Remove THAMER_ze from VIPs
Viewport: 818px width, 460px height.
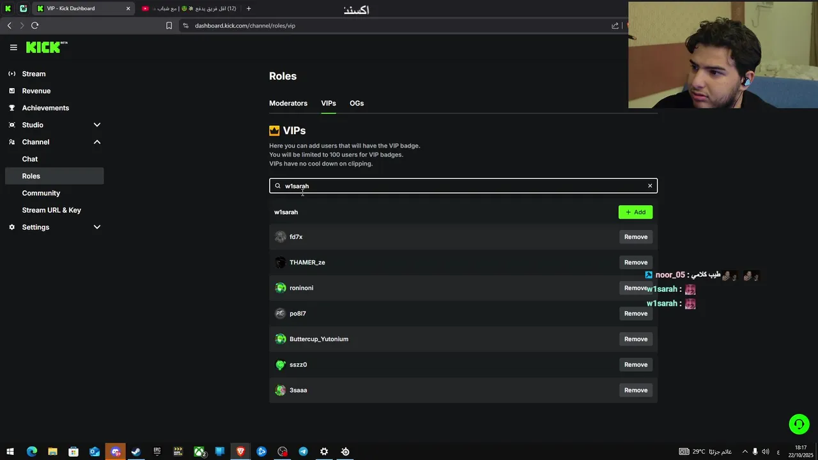[636, 263]
